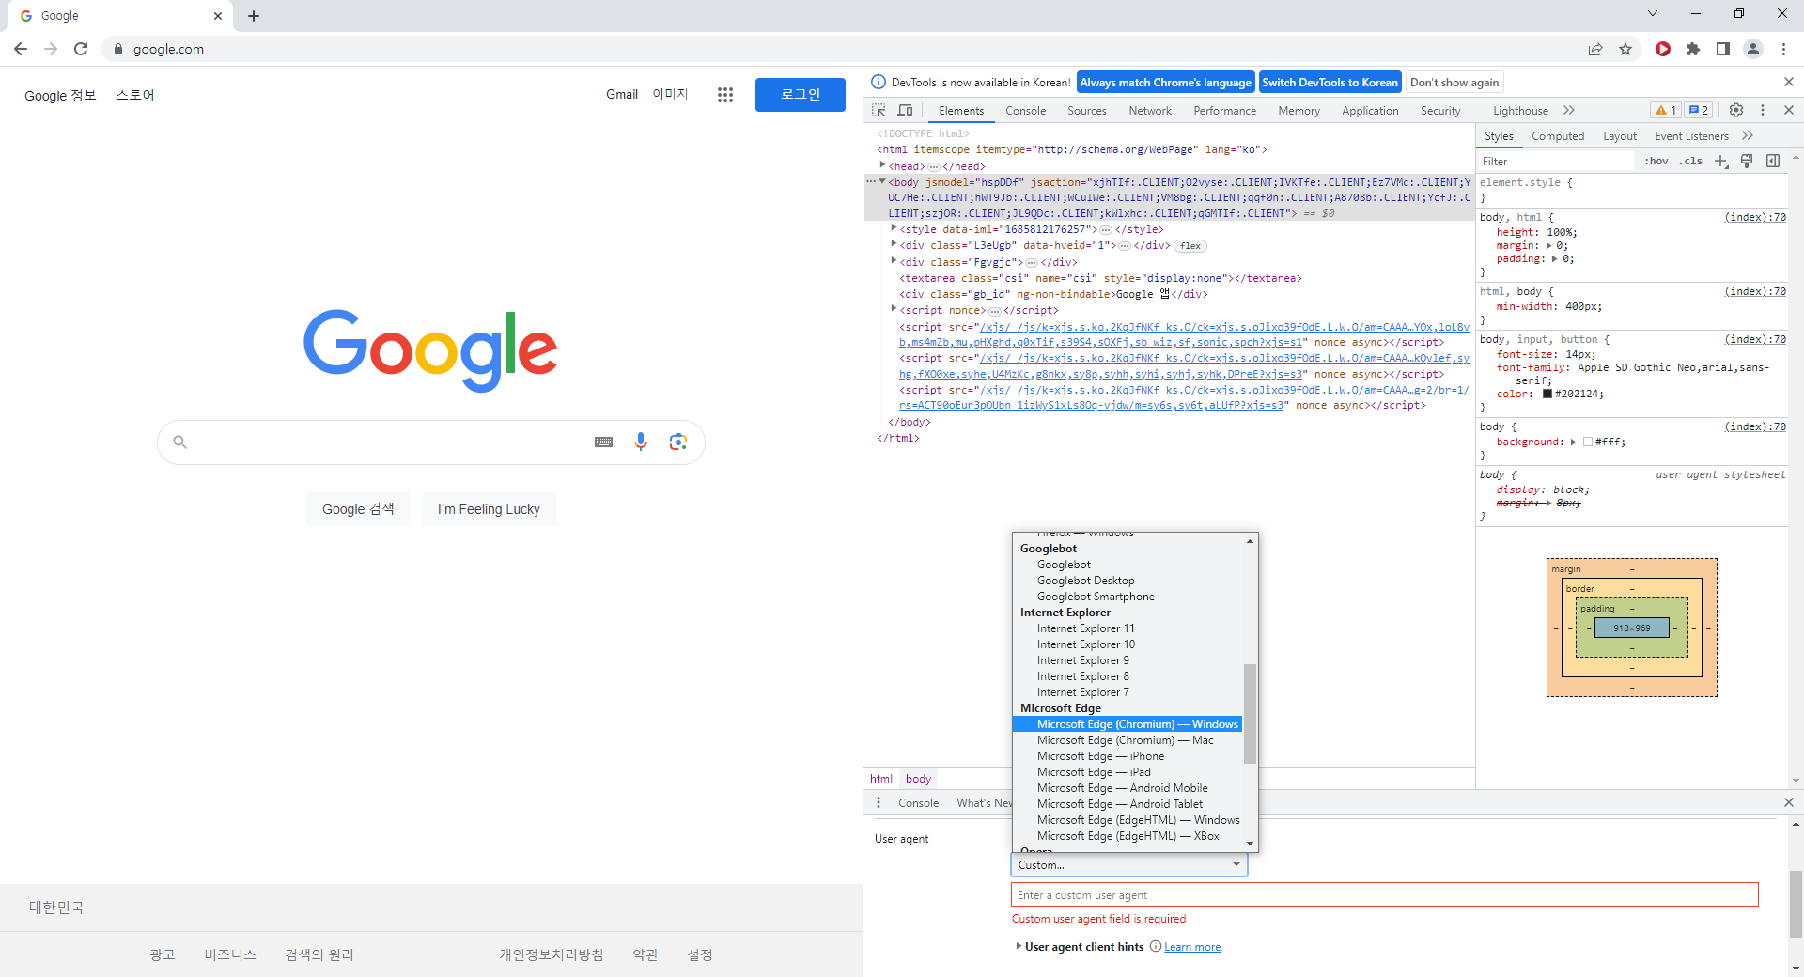Open the on-screen keyboard icon in search box
1804x977 pixels.
[604, 442]
